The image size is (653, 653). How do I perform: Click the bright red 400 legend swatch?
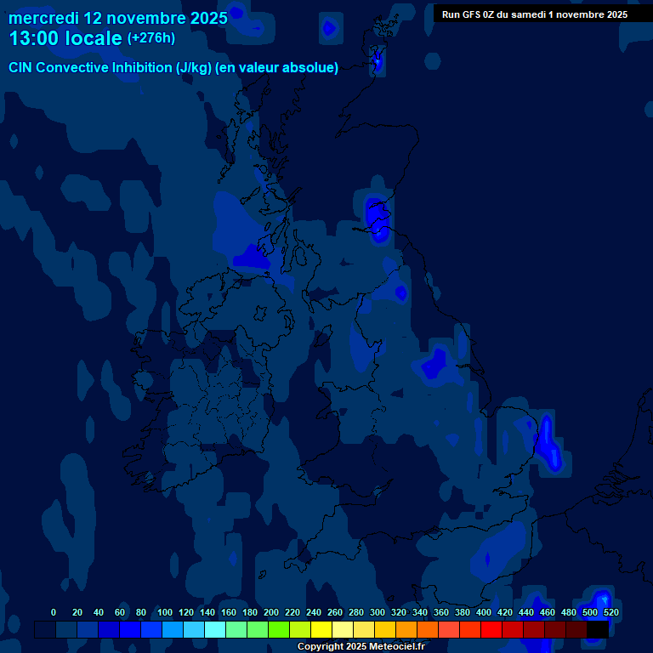click(x=491, y=630)
